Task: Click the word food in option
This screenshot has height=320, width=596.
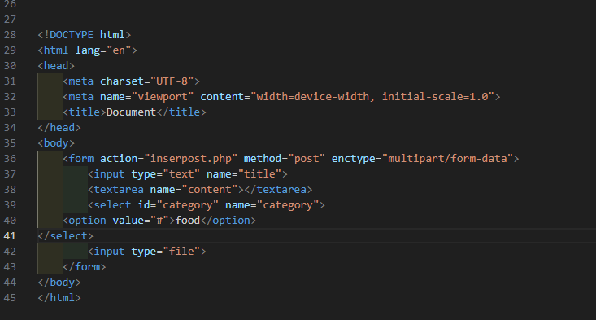Action: point(187,221)
